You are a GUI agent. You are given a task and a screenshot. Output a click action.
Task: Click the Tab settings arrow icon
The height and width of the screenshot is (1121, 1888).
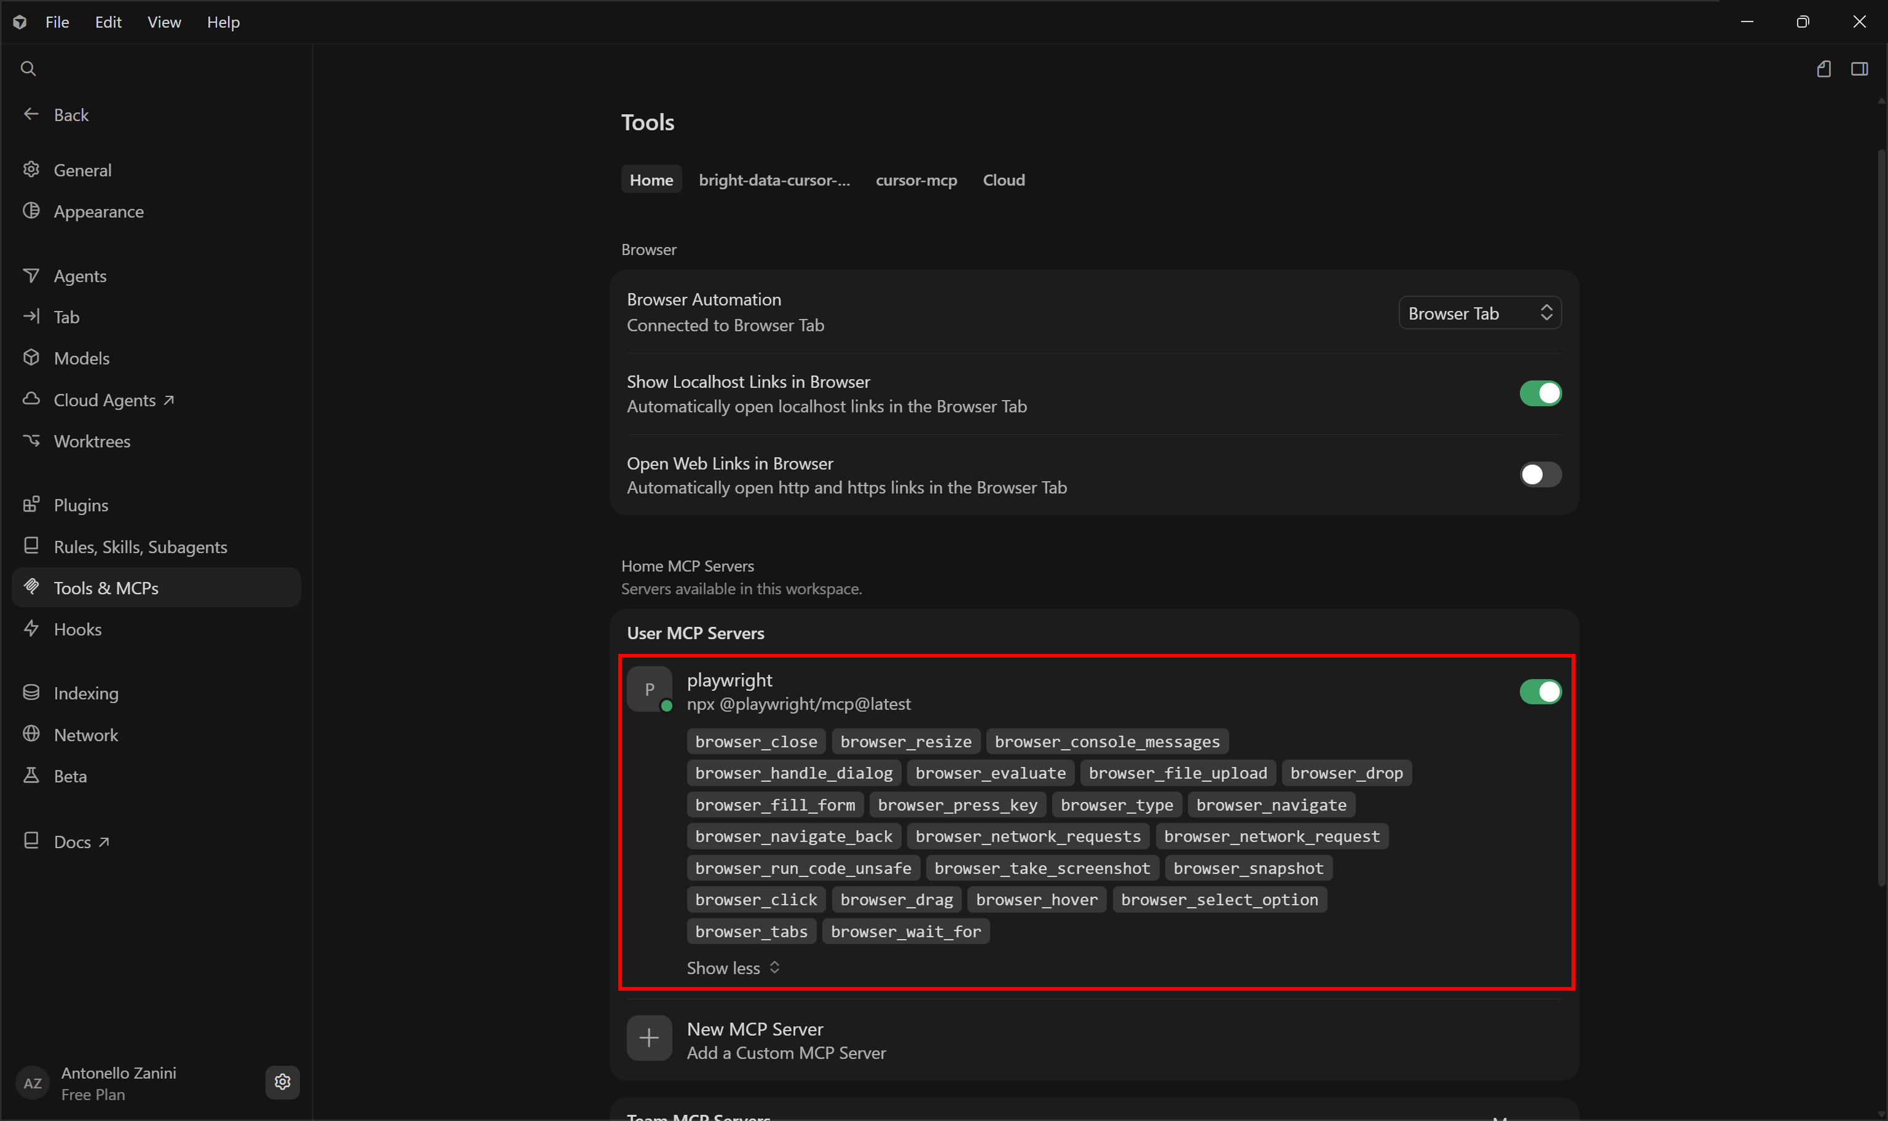coord(31,316)
